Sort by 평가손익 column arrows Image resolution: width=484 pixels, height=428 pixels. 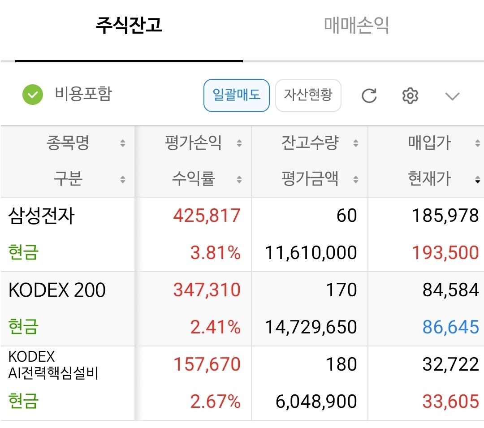[x=239, y=143]
